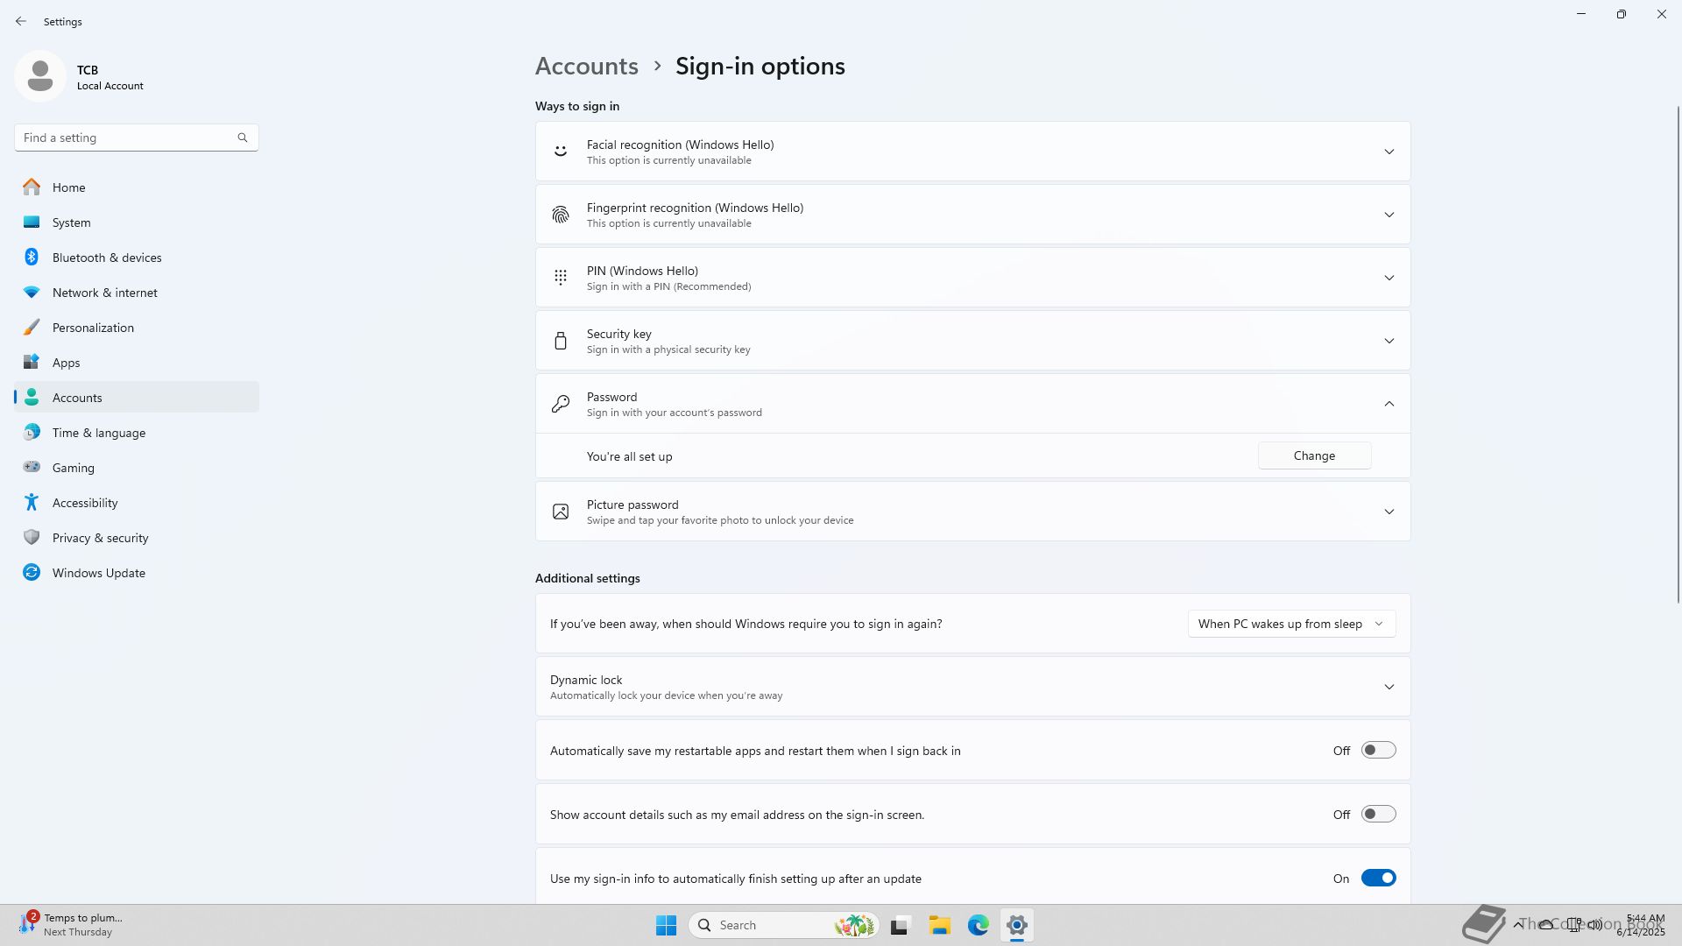Enable automatic restart of restartable apps
1682x946 pixels.
(x=1378, y=751)
